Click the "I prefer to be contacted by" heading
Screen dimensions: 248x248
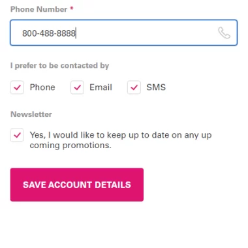click(59, 65)
